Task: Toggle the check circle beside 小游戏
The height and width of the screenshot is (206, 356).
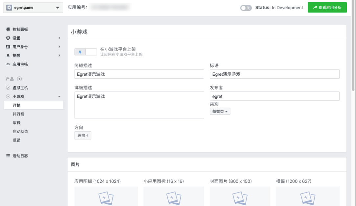Action: (8, 96)
